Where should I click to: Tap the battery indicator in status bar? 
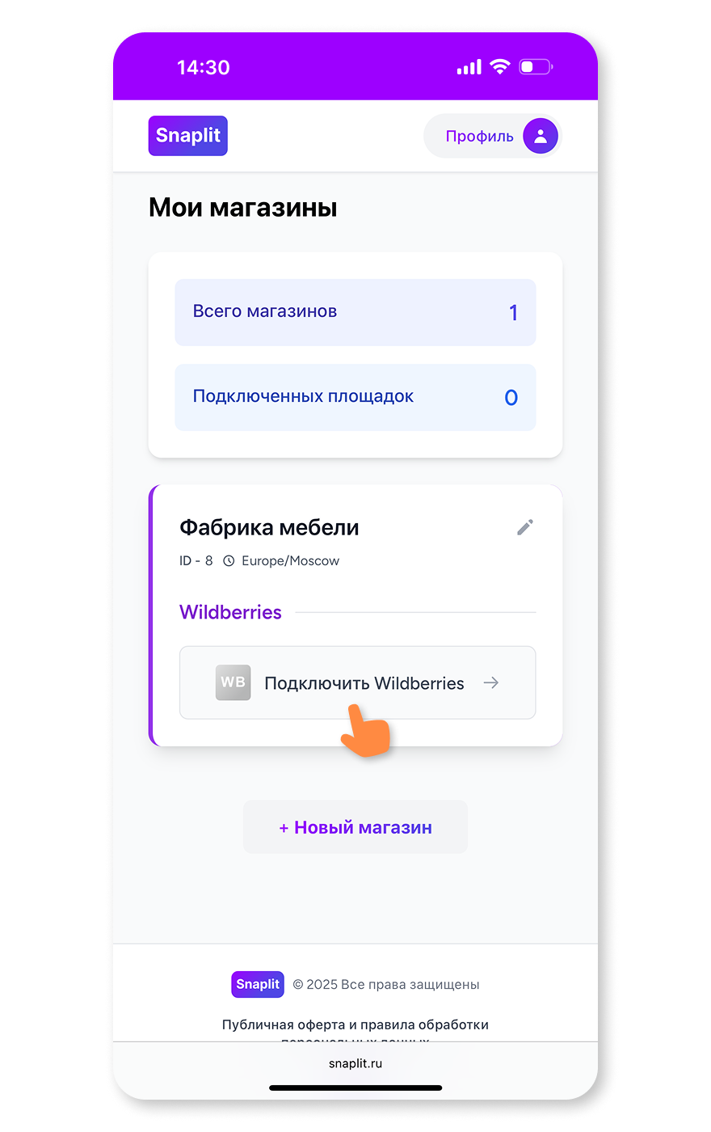[x=535, y=67]
